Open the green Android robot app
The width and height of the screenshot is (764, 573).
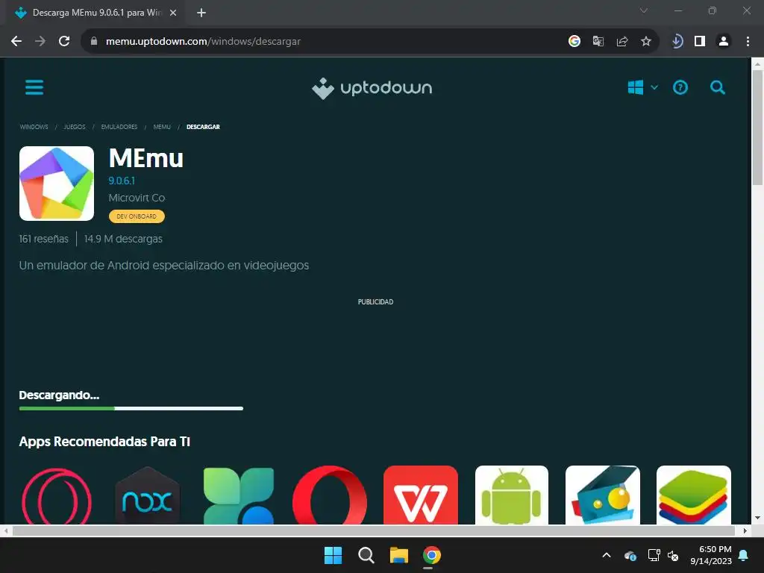click(512, 495)
